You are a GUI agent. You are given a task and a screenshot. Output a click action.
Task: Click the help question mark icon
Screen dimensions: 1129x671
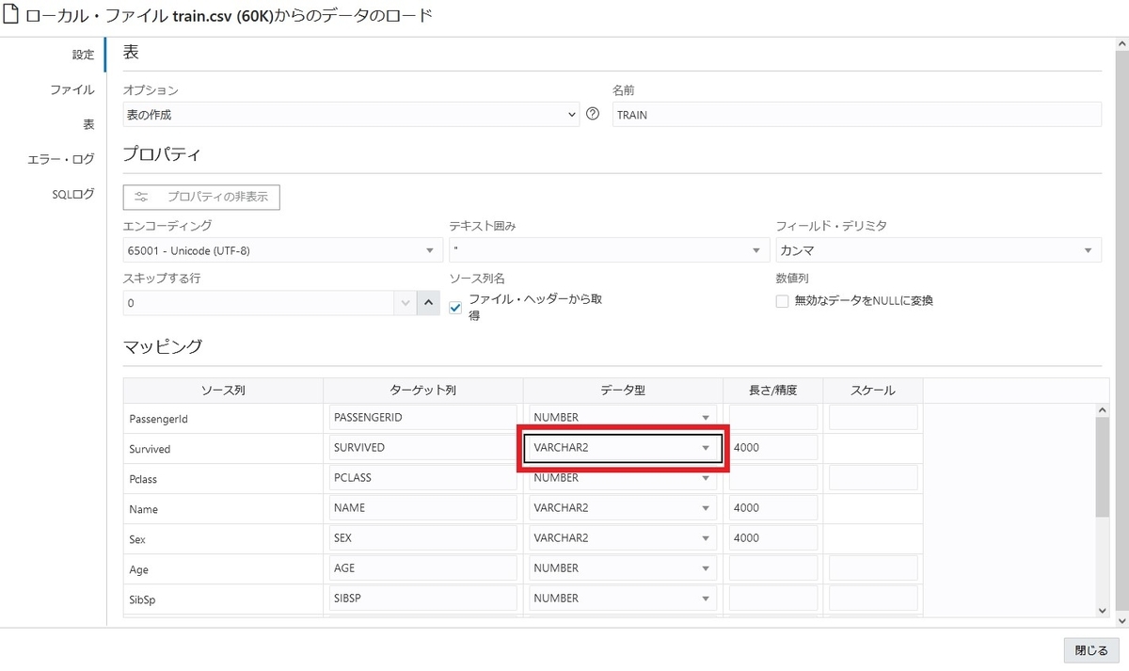coord(593,114)
